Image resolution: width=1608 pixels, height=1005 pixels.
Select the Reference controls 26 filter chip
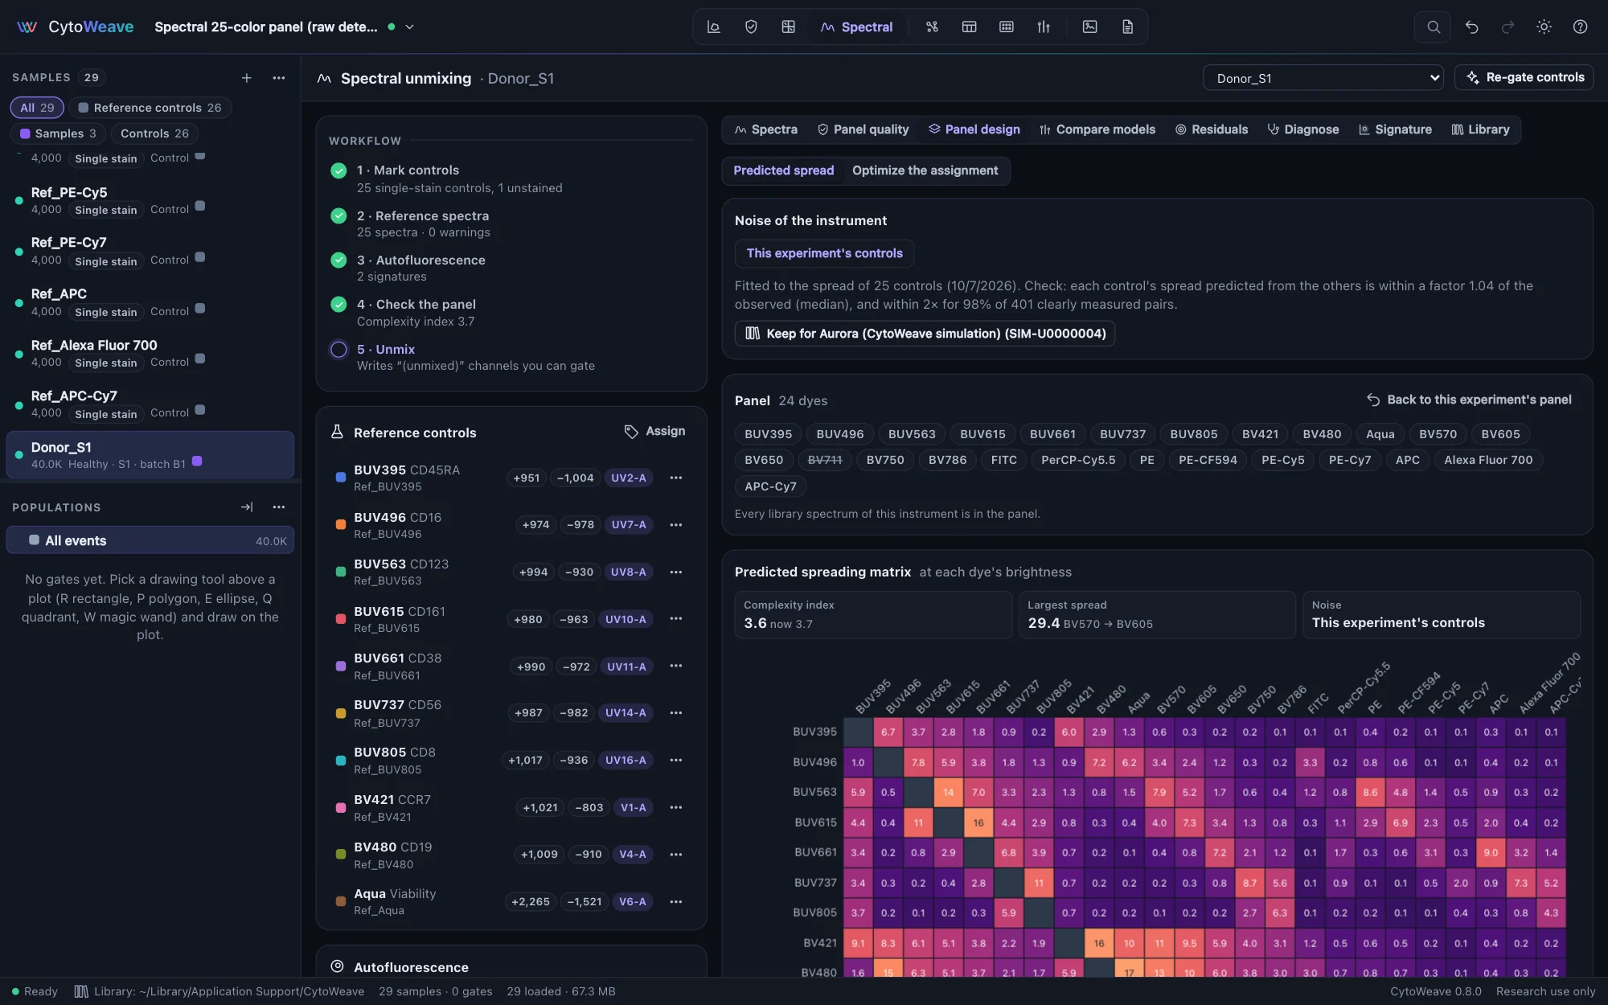pyautogui.click(x=150, y=108)
